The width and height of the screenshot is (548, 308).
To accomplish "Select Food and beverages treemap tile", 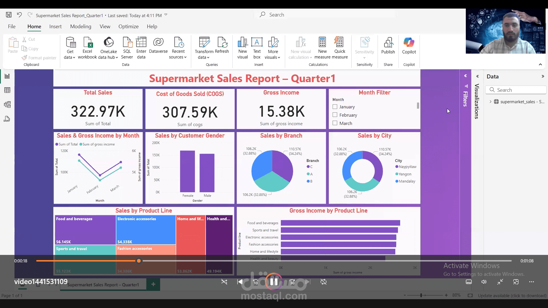I will [85, 230].
